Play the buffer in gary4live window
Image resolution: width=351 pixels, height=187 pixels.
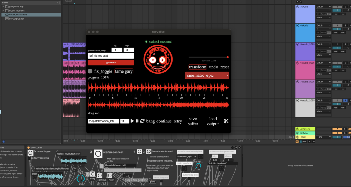132,121
